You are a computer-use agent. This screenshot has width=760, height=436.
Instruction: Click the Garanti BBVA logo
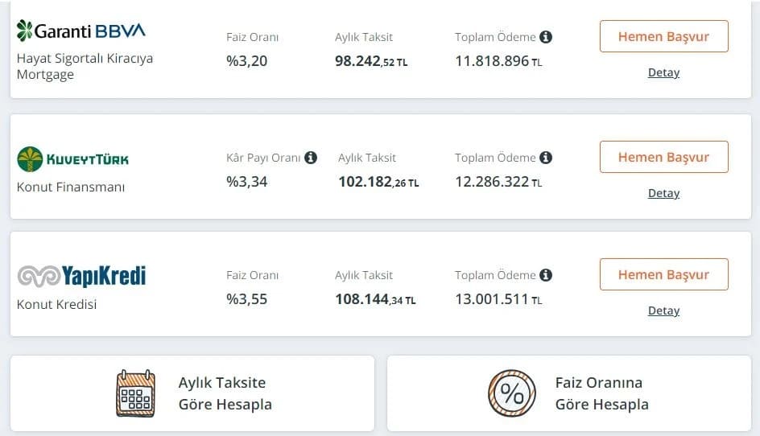pyautogui.click(x=81, y=31)
